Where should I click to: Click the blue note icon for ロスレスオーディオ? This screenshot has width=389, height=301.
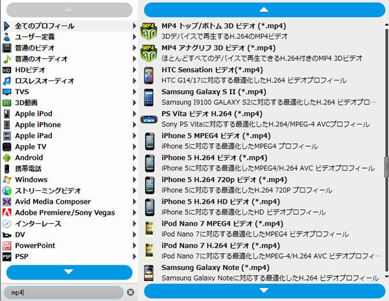[x=6, y=81]
